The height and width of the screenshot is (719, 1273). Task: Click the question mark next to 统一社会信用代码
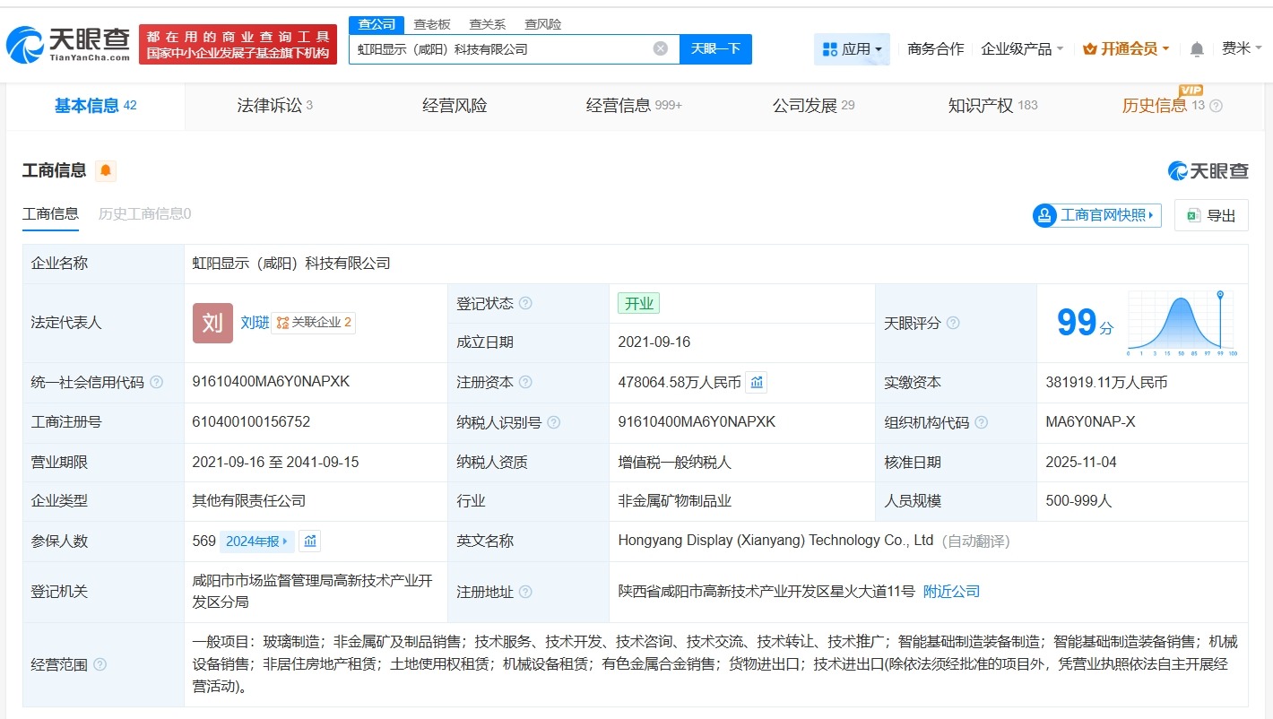coord(157,382)
